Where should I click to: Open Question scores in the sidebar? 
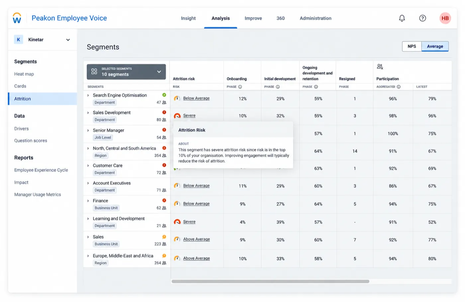click(31, 141)
